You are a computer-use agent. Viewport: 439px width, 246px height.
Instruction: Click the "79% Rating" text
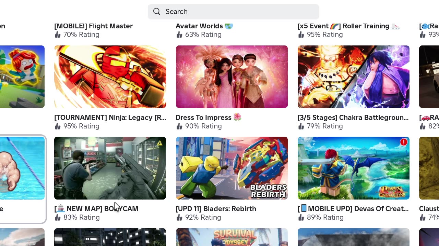click(x=325, y=126)
